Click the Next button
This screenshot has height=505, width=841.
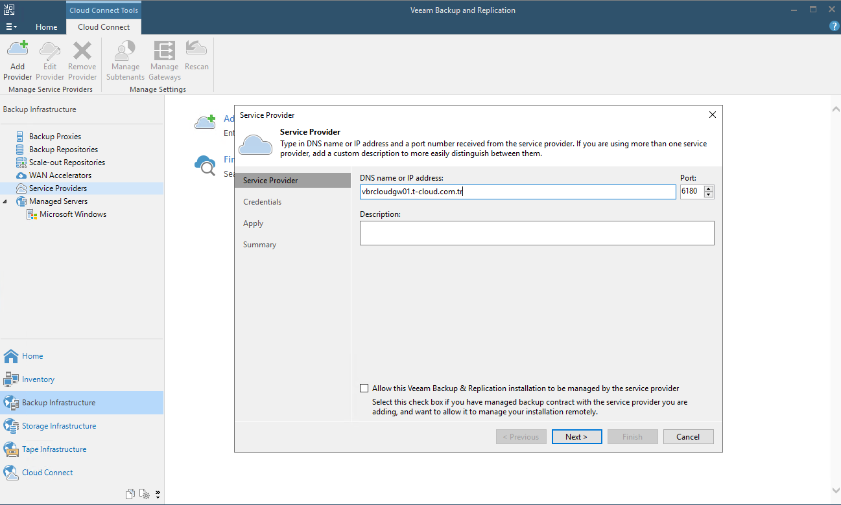coord(577,437)
